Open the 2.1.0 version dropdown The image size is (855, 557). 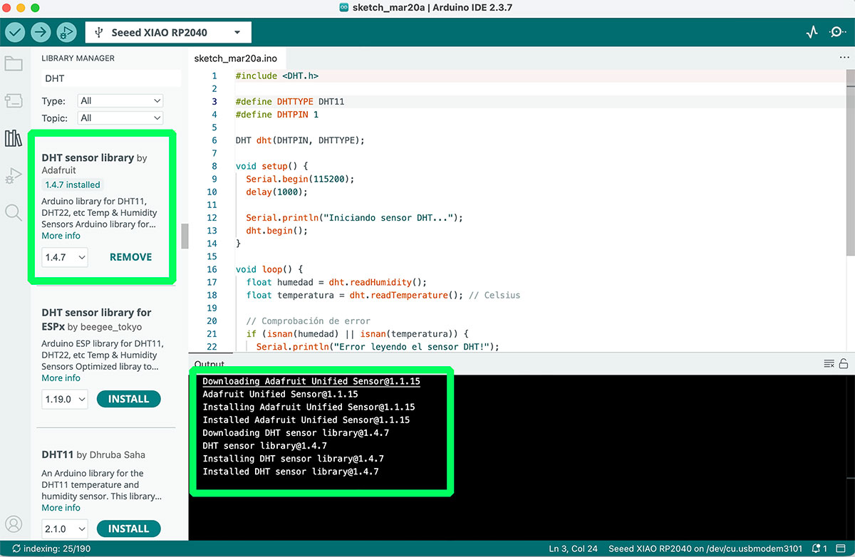pos(65,529)
